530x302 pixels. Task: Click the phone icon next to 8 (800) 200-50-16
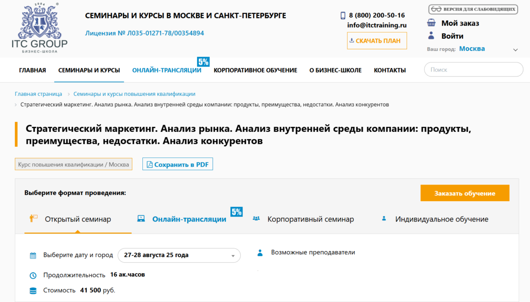(x=343, y=15)
